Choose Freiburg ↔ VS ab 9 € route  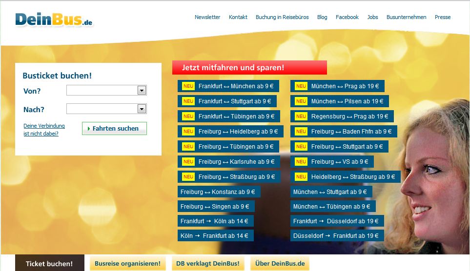click(x=332, y=161)
